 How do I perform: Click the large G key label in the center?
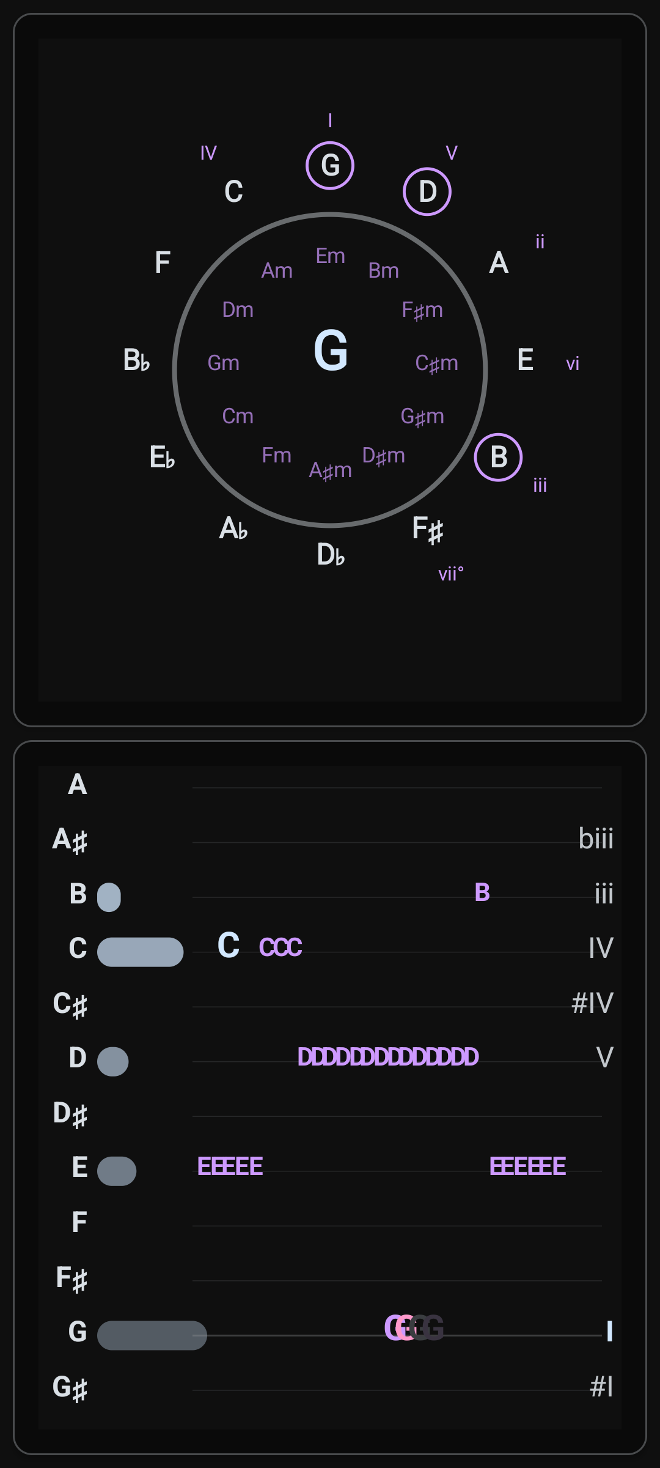(x=331, y=350)
